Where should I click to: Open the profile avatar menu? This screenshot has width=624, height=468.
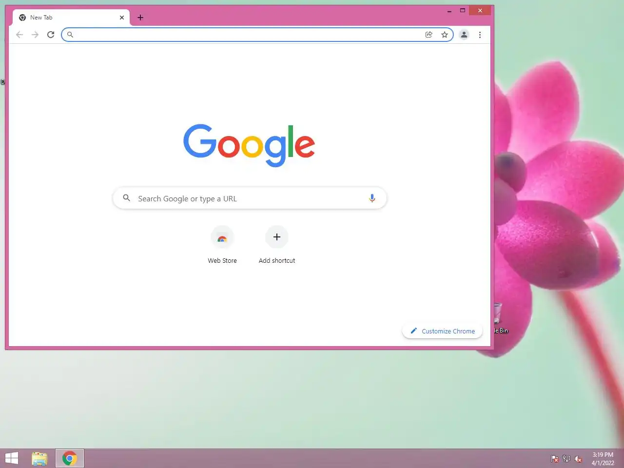[464, 35]
